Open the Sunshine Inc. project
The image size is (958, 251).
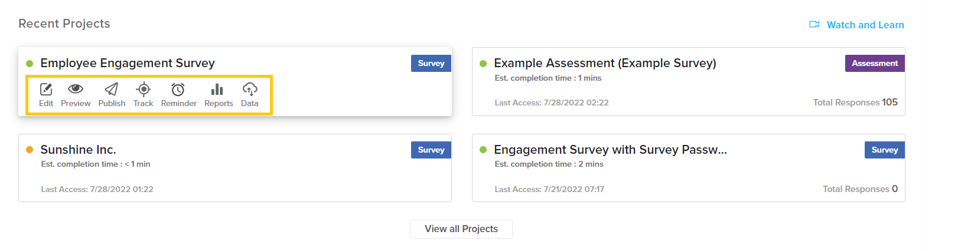(x=78, y=150)
